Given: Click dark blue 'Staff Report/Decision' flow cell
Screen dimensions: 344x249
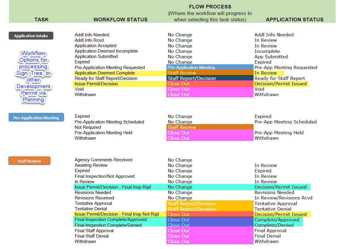Looking at the screenshot, I should click(210, 78).
